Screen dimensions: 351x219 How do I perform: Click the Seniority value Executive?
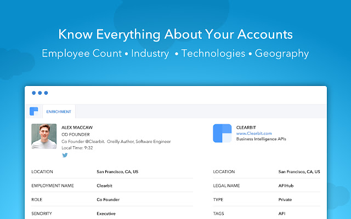click(106, 214)
